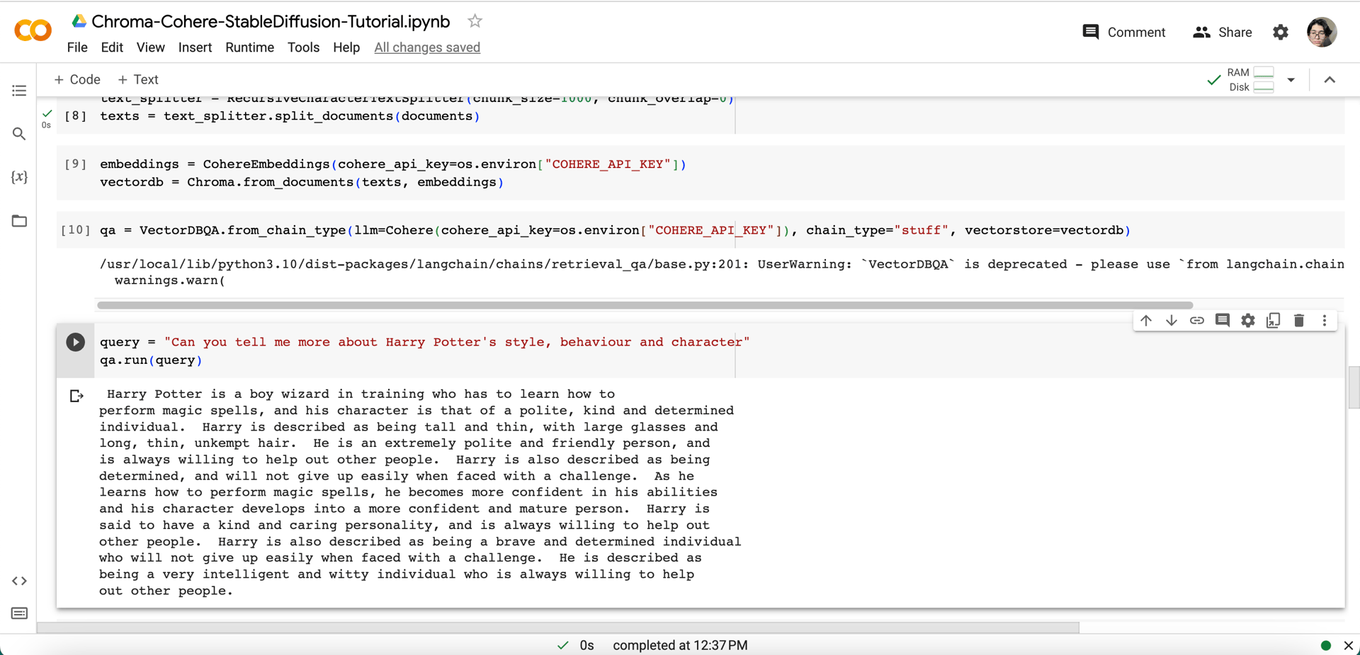This screenshot has width=1360, height=655.
Task: Move the selected cell down
Action: coord(1172,320)
